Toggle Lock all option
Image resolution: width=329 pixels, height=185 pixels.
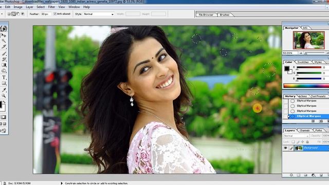pyautogui.click(x=307, y=142)
